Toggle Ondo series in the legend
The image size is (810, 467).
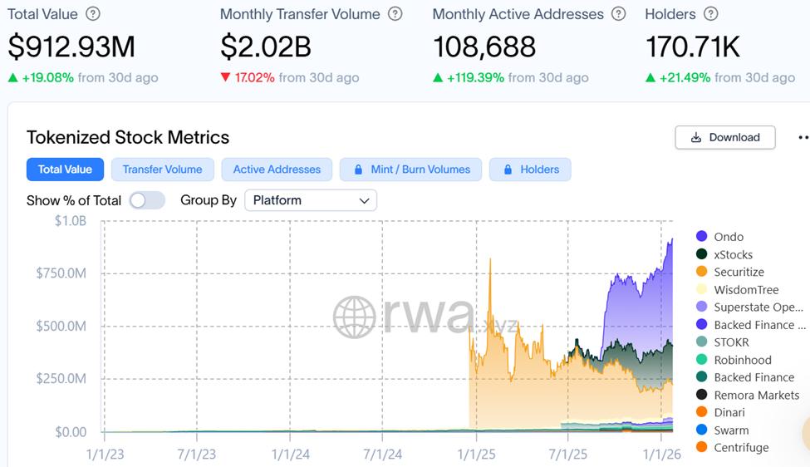(729, 237)
